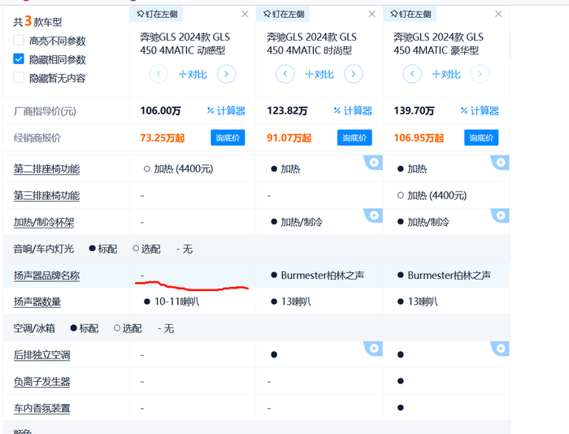Move the 时尚型 column right with the arrow
Screen dimensions: 569x434
pyautogui.click(x=354, y=74)
